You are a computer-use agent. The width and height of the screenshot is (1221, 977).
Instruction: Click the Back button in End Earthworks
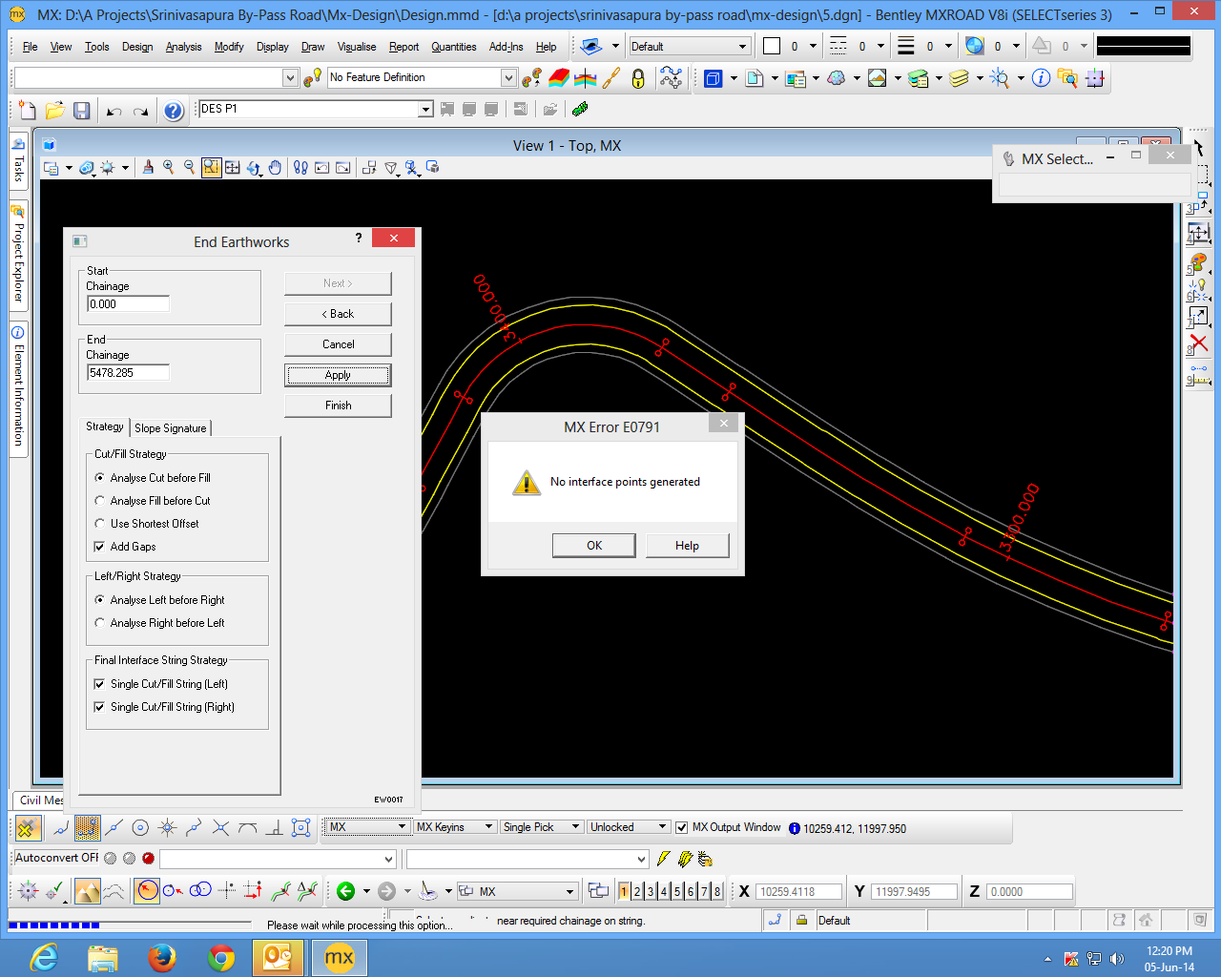pyautogui.click(x=338, y=314)
